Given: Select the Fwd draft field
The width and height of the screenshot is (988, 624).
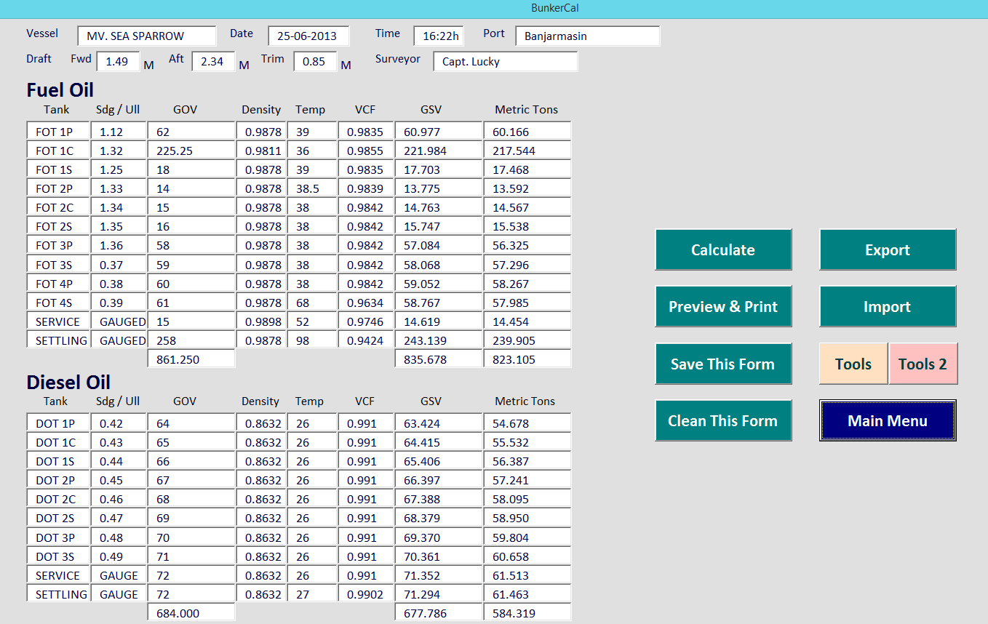Looking at the screenshot, I should pos(118,61).
